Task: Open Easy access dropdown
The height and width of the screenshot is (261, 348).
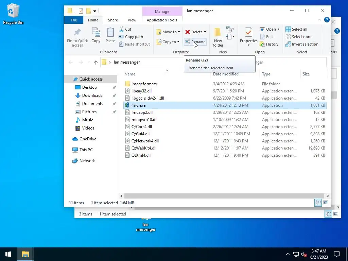Action: pyautogui.click(x=230, y=37)
